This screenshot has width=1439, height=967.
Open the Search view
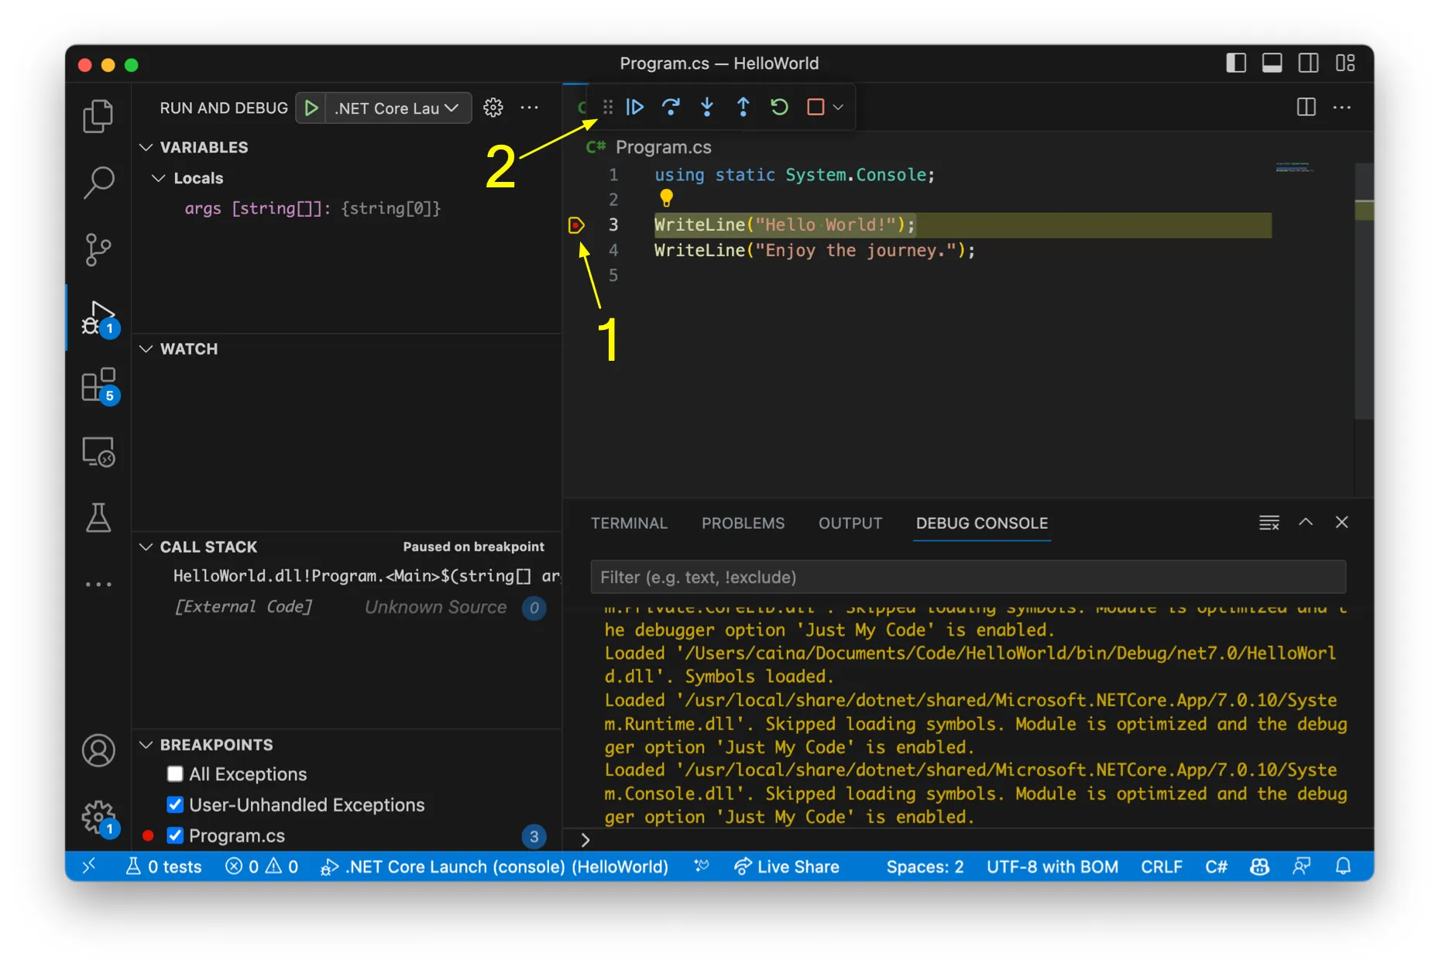point(98,183)
